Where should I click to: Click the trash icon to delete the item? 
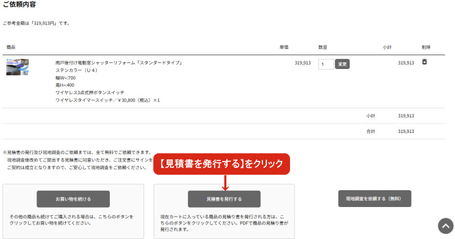(424, 62)
